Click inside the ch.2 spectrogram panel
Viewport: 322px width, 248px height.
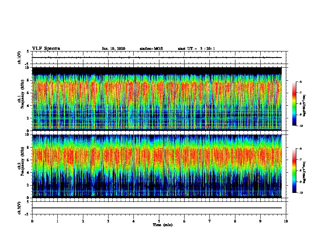pos(157,166)
